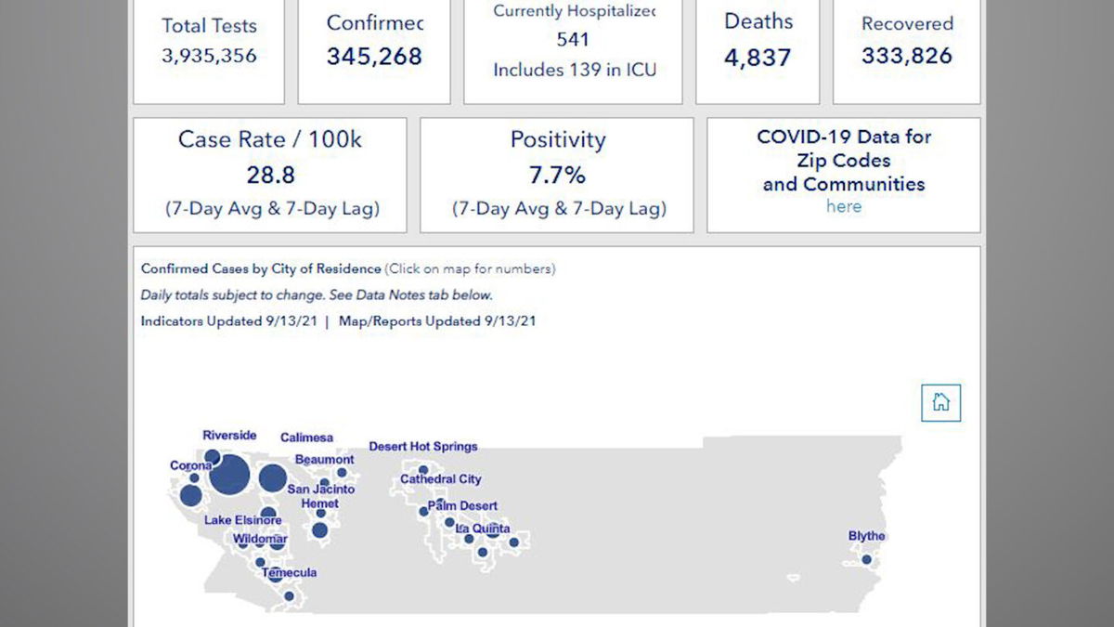The width and height of the screenshot is (1114, 627).
Task: Select the Palm Desert map label
Action: point(462,506)
